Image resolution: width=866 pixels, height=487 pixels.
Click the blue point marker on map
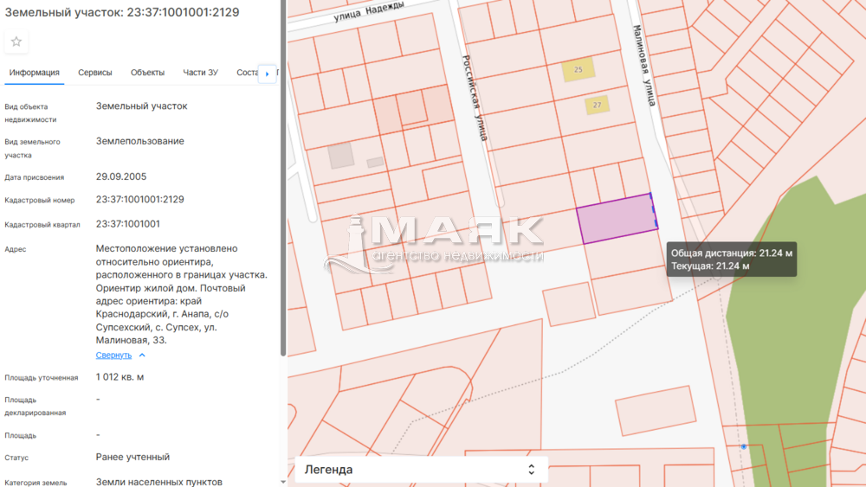[x=743, y=446]
